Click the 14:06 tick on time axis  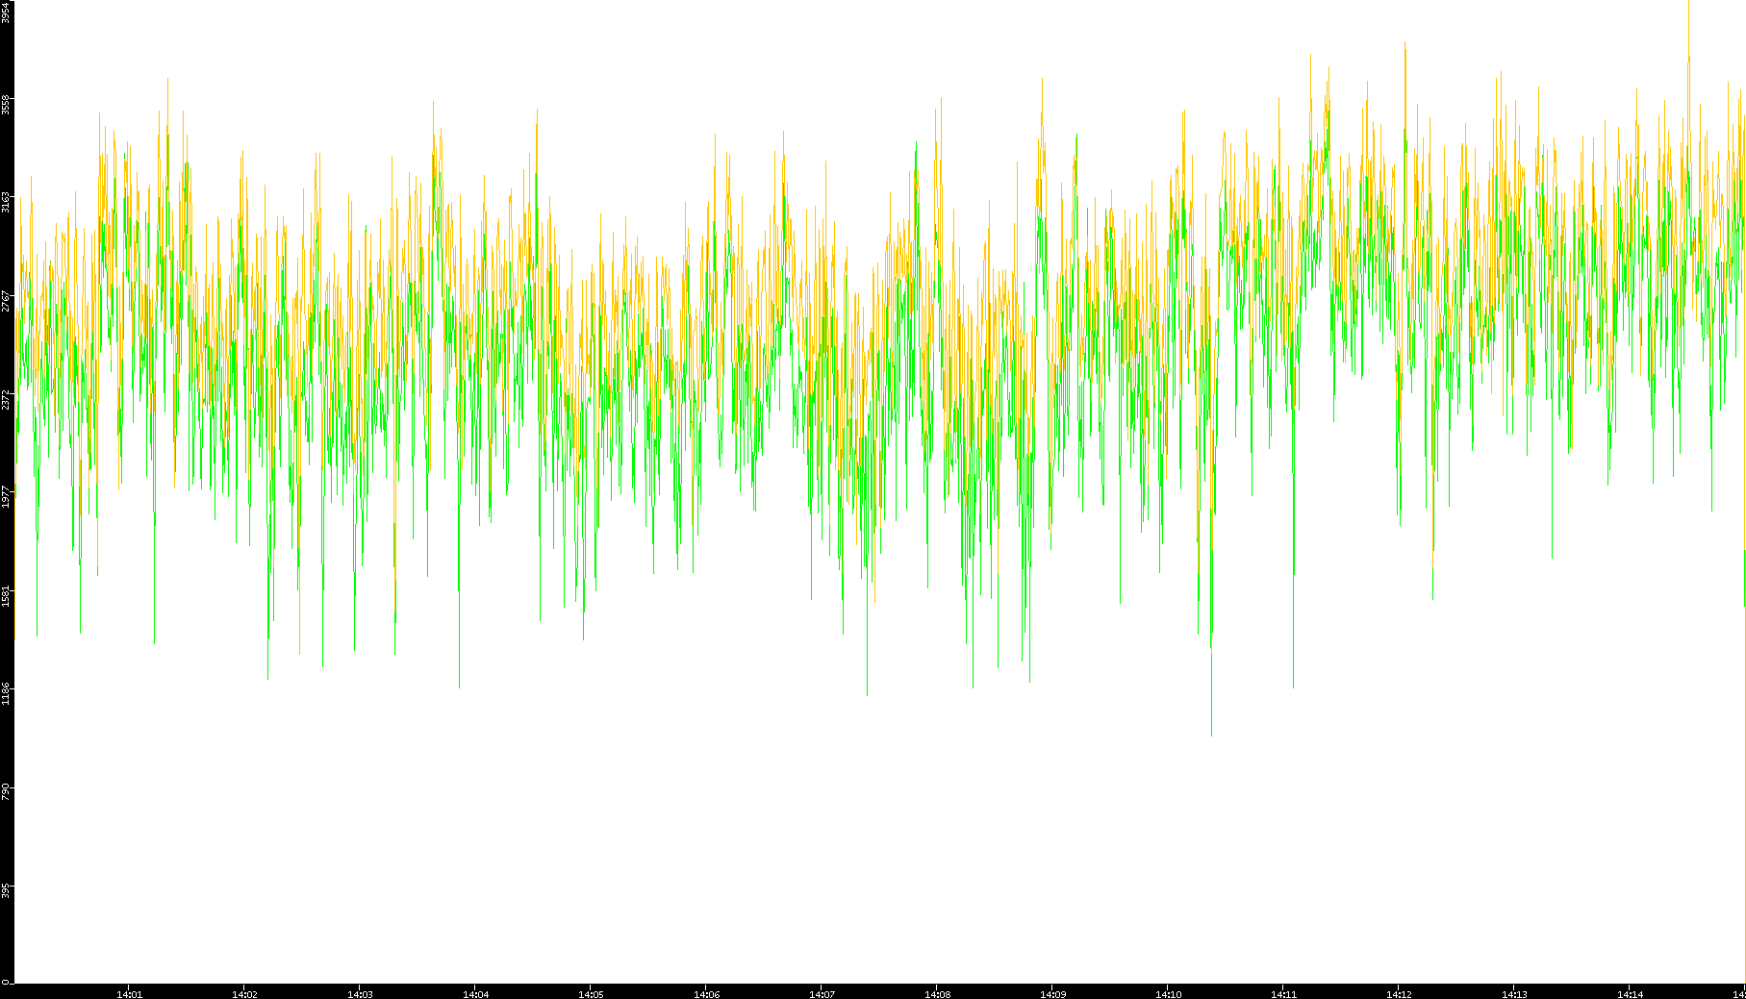point(706,993)
